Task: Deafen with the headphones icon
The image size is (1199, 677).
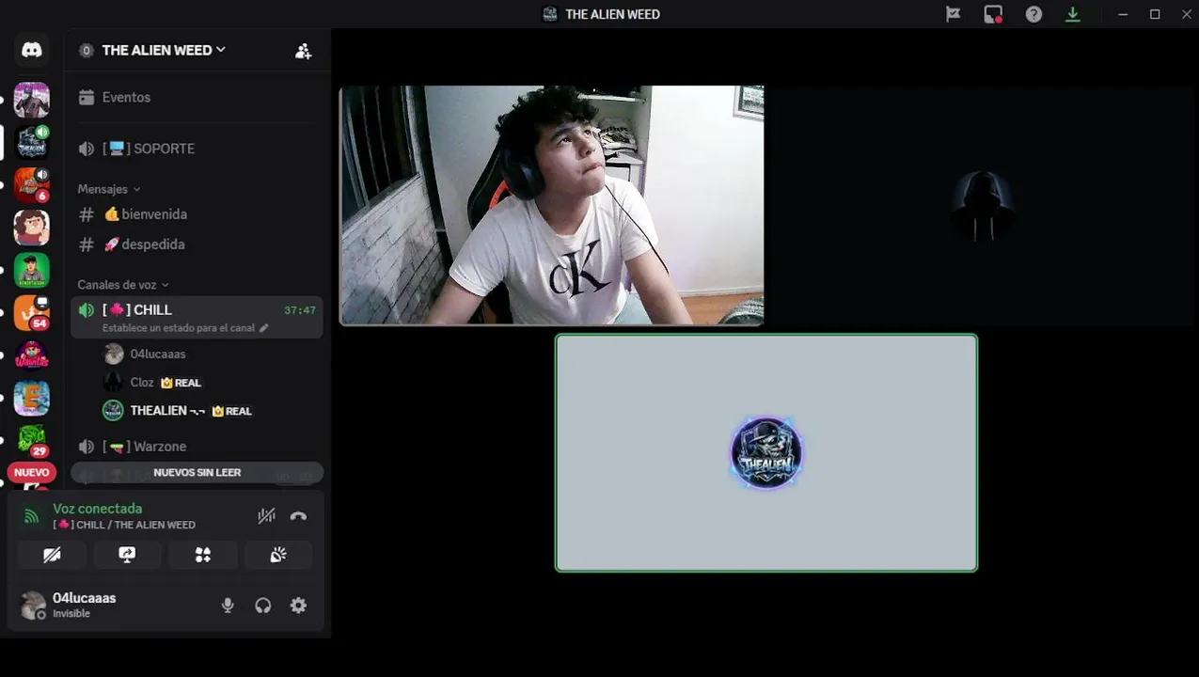Action: click(263, 606)
